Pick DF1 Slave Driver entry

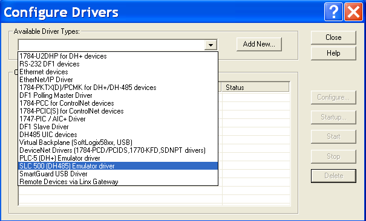tap(118, 127)
